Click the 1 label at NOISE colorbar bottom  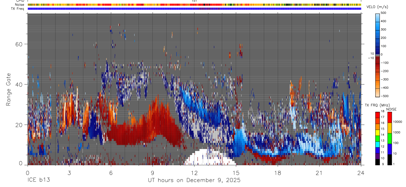coord(394,164)
